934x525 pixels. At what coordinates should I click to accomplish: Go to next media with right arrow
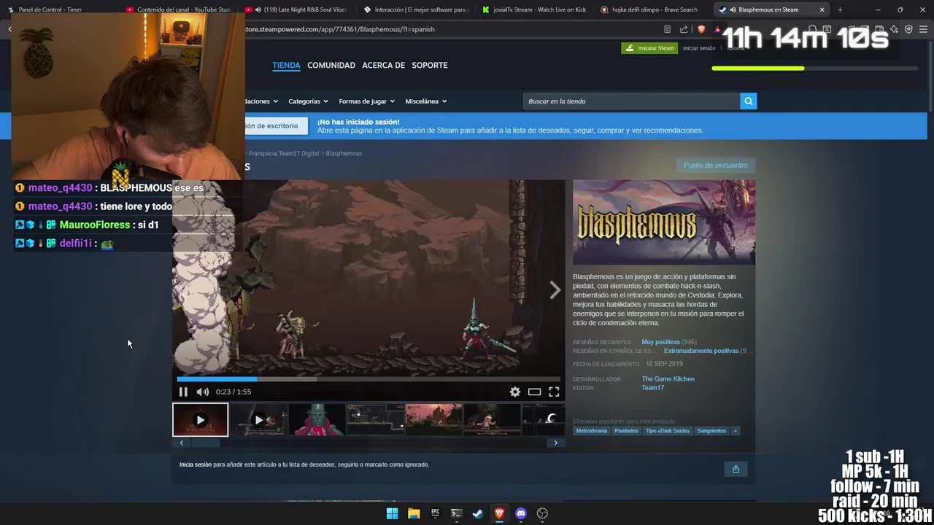555,290
